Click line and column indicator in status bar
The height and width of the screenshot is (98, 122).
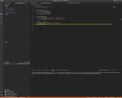[89, 97]
